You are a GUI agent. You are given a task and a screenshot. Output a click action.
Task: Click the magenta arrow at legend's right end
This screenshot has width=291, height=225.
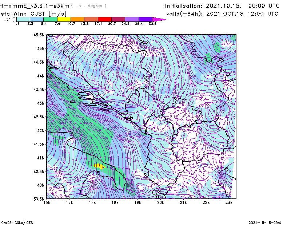click(x=159, y=19)
